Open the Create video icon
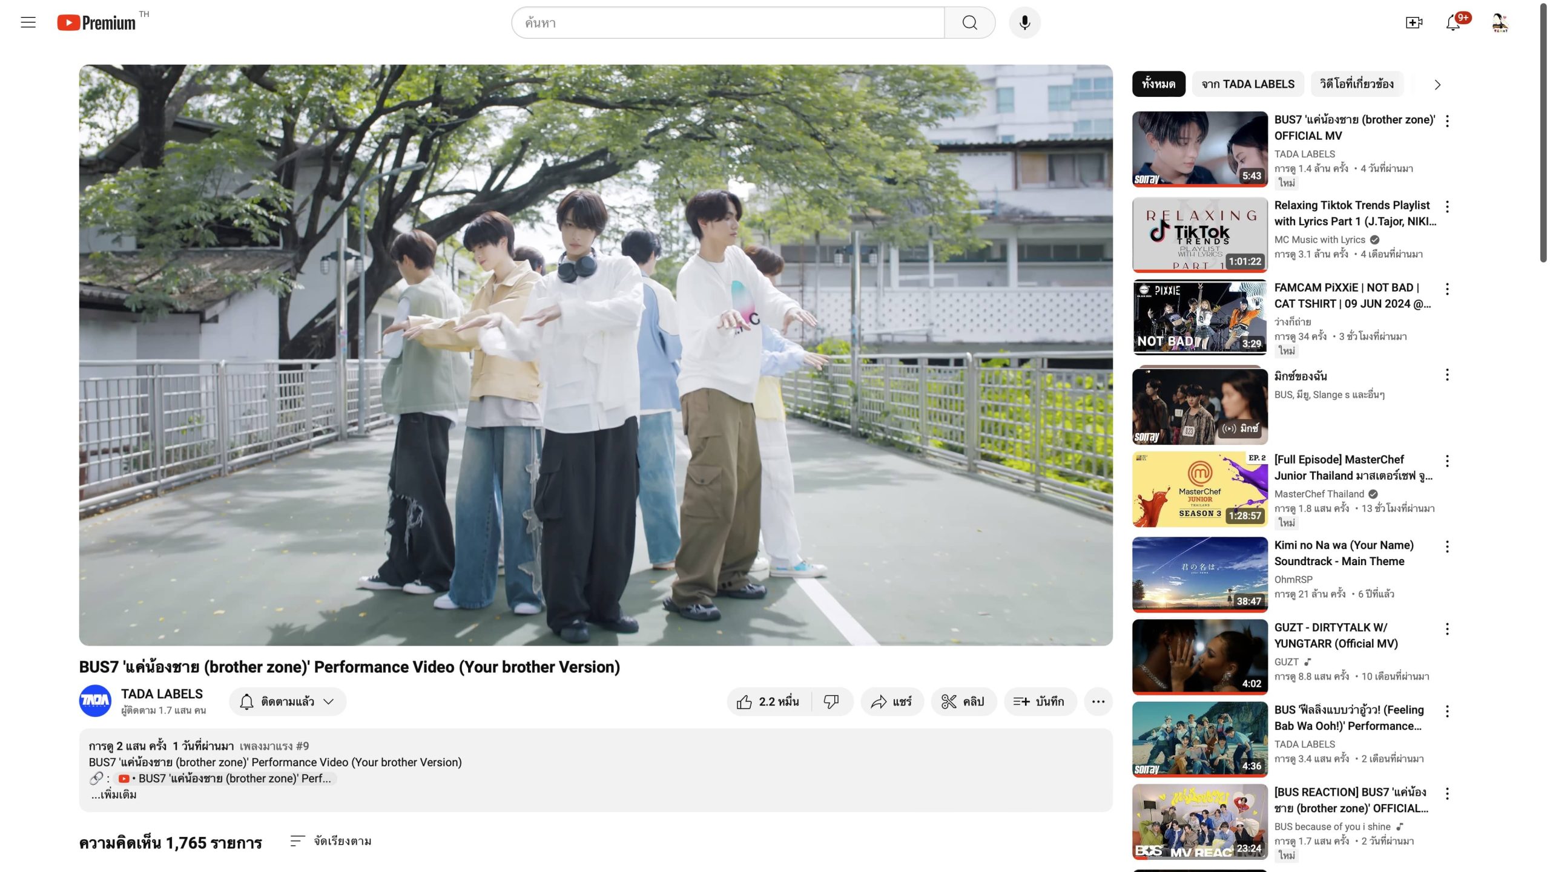1550x872 pixels. (x=1414, y=23)
